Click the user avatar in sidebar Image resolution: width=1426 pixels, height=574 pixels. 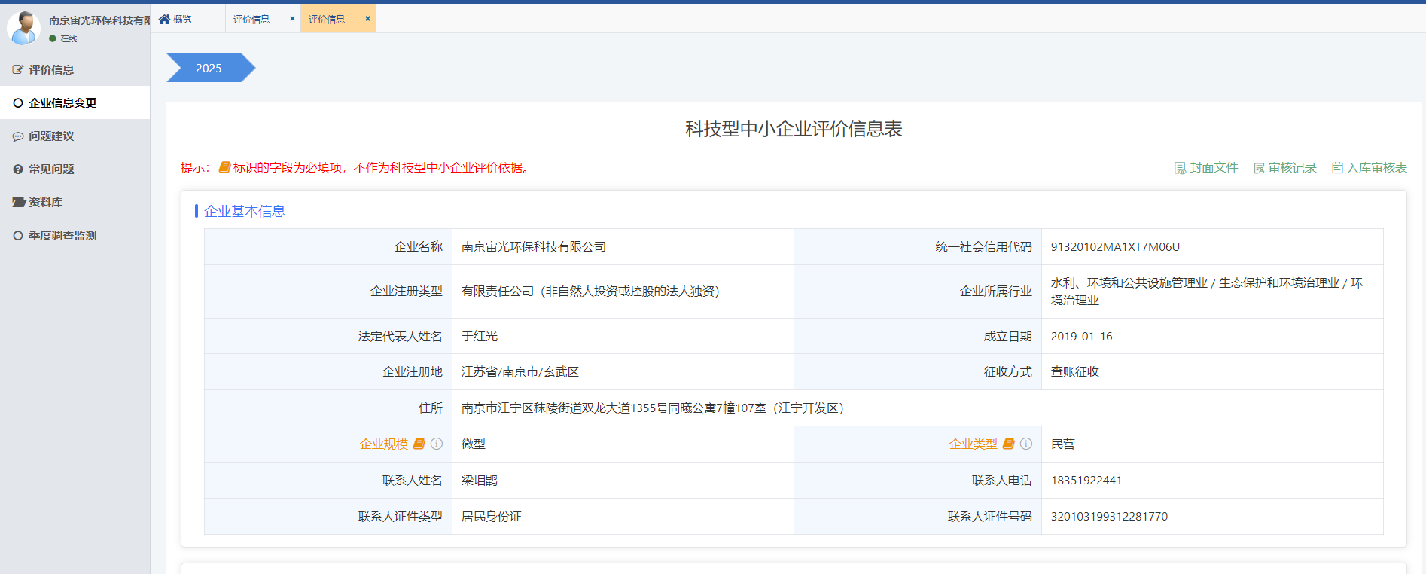(23, 28)
